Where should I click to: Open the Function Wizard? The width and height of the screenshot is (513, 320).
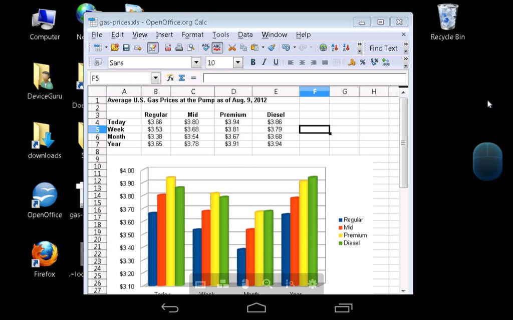pos(170,77)
